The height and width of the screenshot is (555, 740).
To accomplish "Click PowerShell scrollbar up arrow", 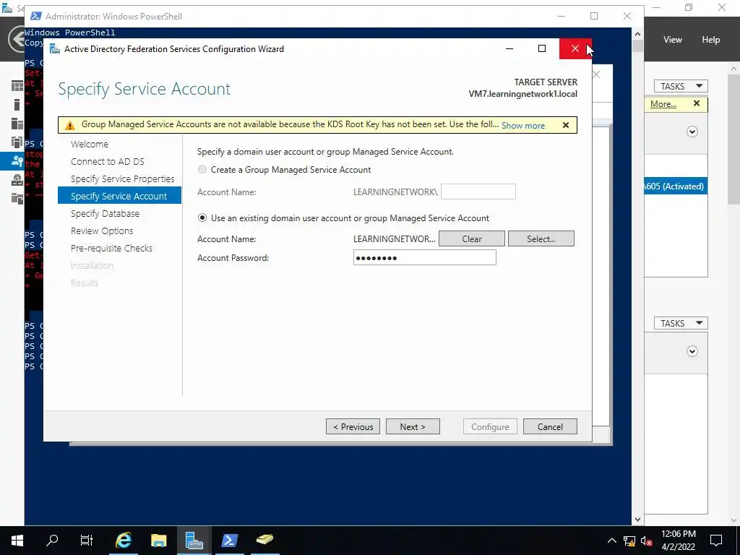I will 637,34.
